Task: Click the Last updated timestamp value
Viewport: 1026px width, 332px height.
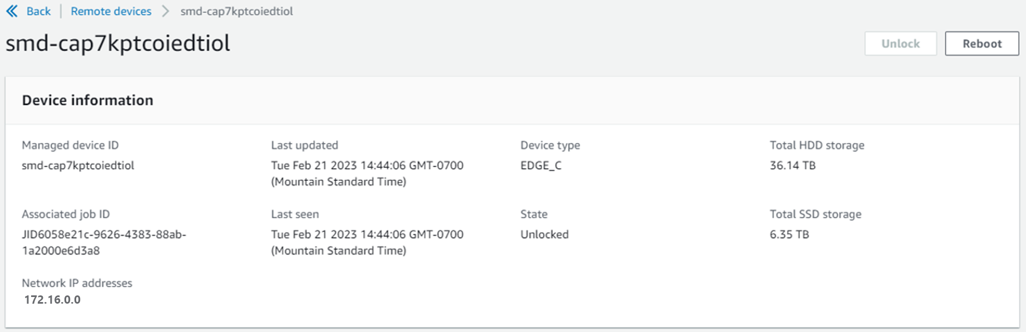Action: pyautogui.click(x=367, y=173)
